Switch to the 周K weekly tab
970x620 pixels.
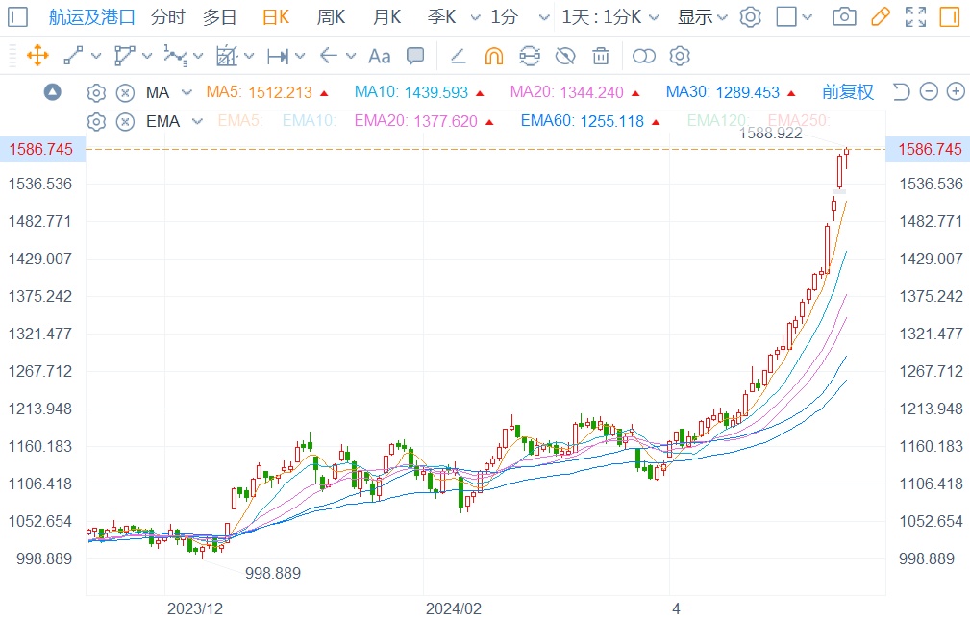point(331,17)
